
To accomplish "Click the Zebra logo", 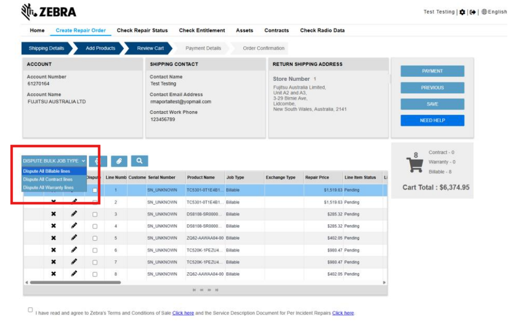I will click(49, 12).
